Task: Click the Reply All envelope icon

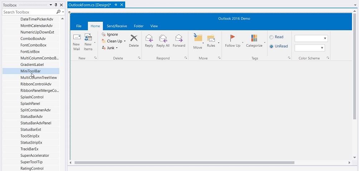Action: click(x=163, y=38)
